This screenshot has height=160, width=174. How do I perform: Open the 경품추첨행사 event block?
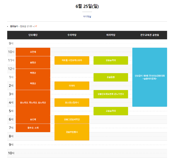[x=72, y=132]
